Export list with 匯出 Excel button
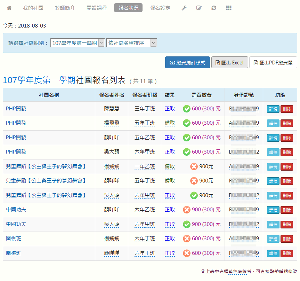300x281 pixels. (x=229, y=63)
